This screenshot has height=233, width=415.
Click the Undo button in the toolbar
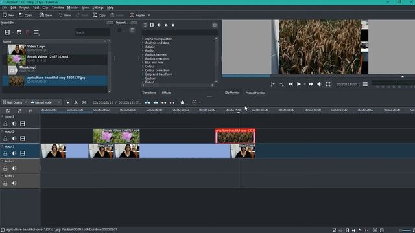65,15
